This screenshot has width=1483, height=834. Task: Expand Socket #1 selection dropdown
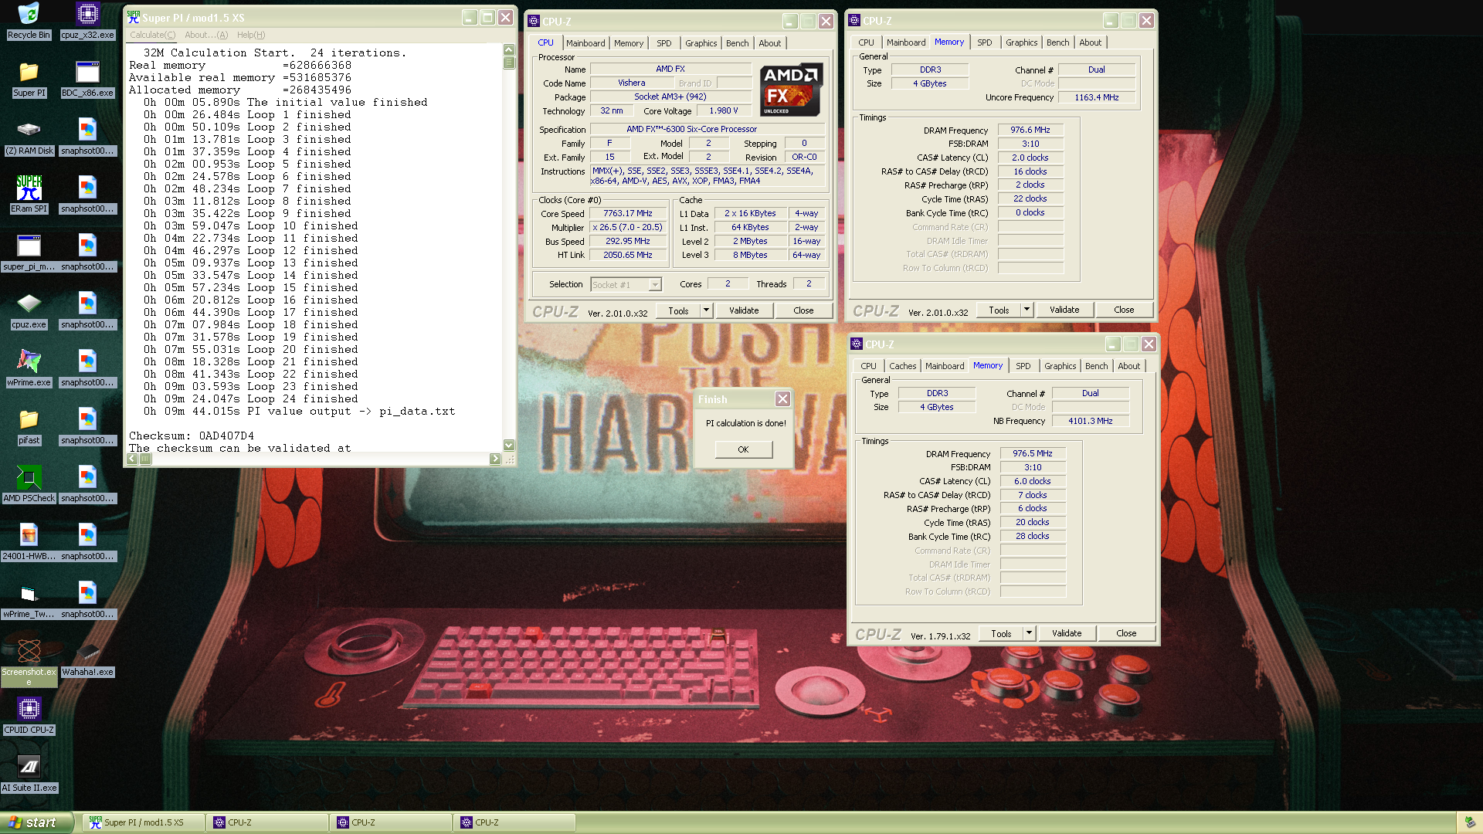tap(655, 285)
